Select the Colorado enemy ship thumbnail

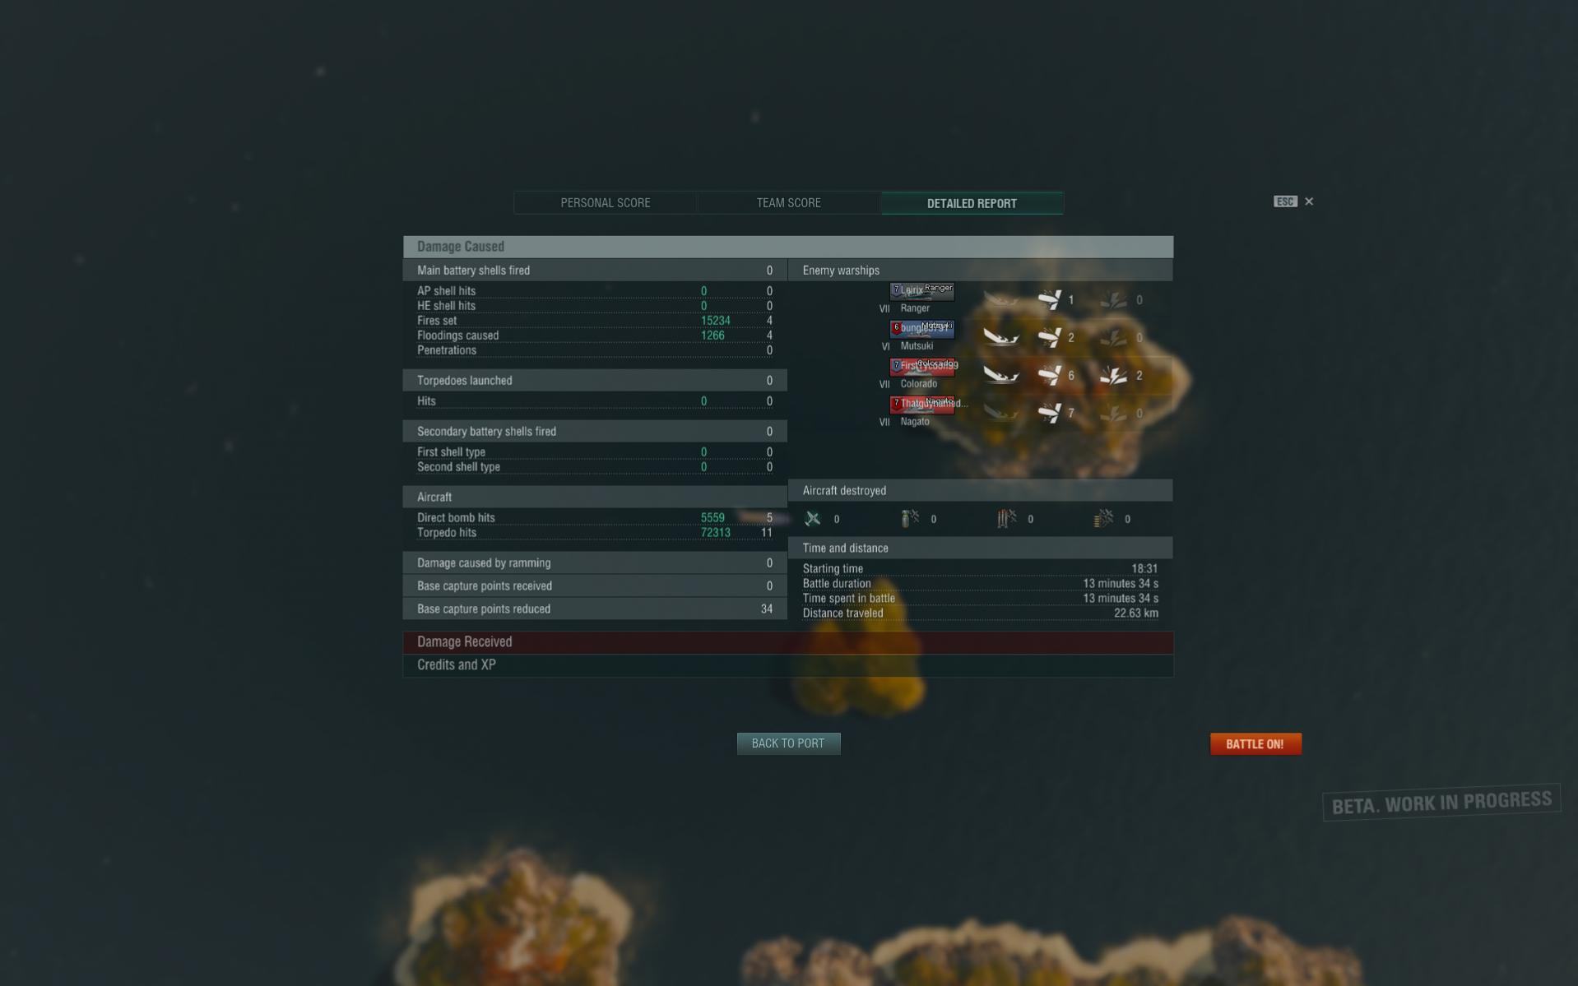922,367
